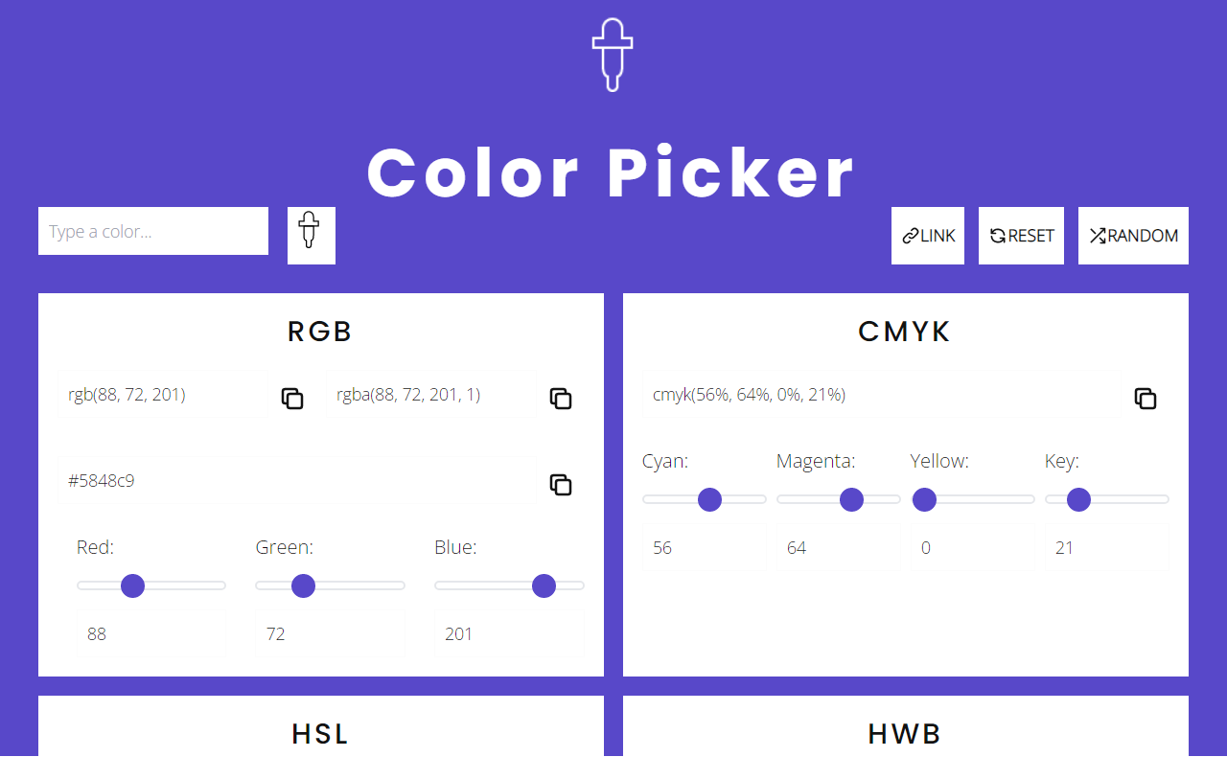The height and width of the screenshot is (757, 1227).
Task: Click the Red value field showing 88
Action: point(151,633)
